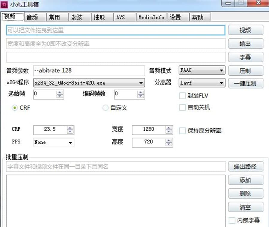
Task: Switch to the MediaInfo tab
Action: tap(152, 17)
